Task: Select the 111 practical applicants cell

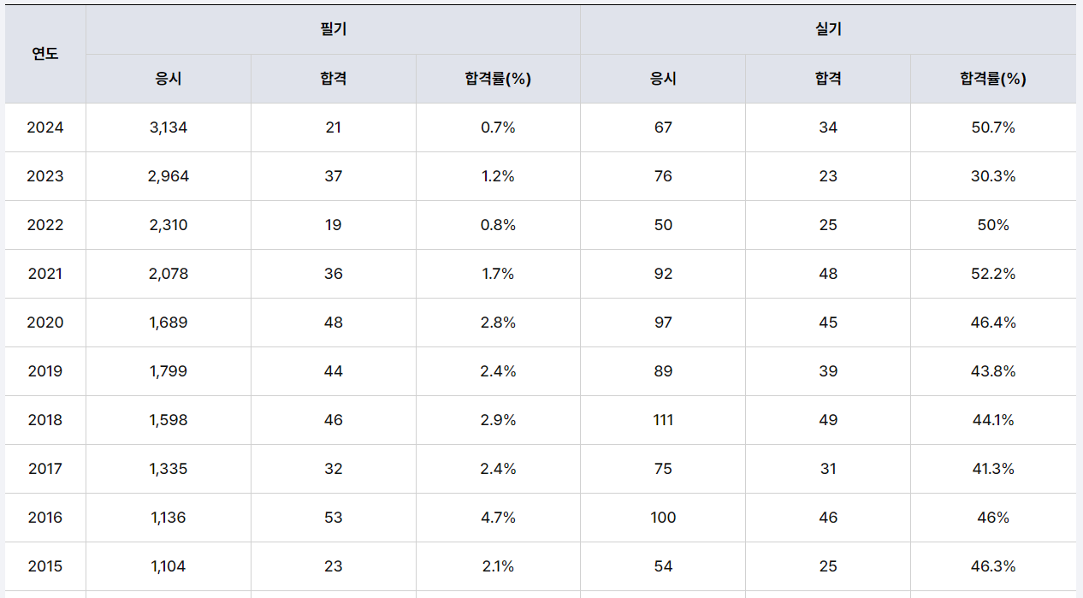Action: pos(663,420)
